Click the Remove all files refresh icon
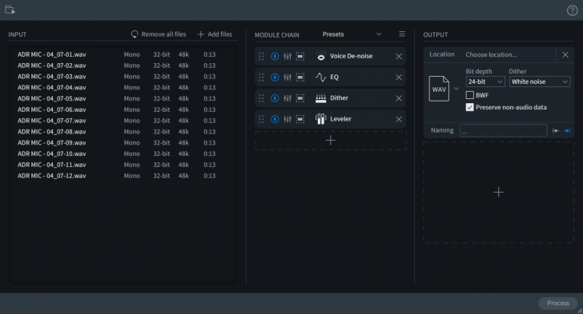This screenshot has width=583, height=314. [x=135, y=34]
